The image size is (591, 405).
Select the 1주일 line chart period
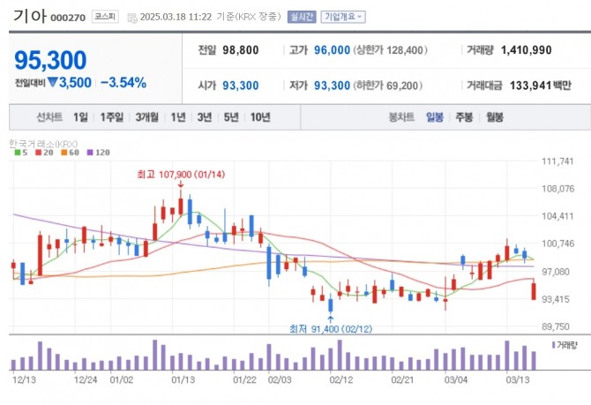(x=112, y=117)
